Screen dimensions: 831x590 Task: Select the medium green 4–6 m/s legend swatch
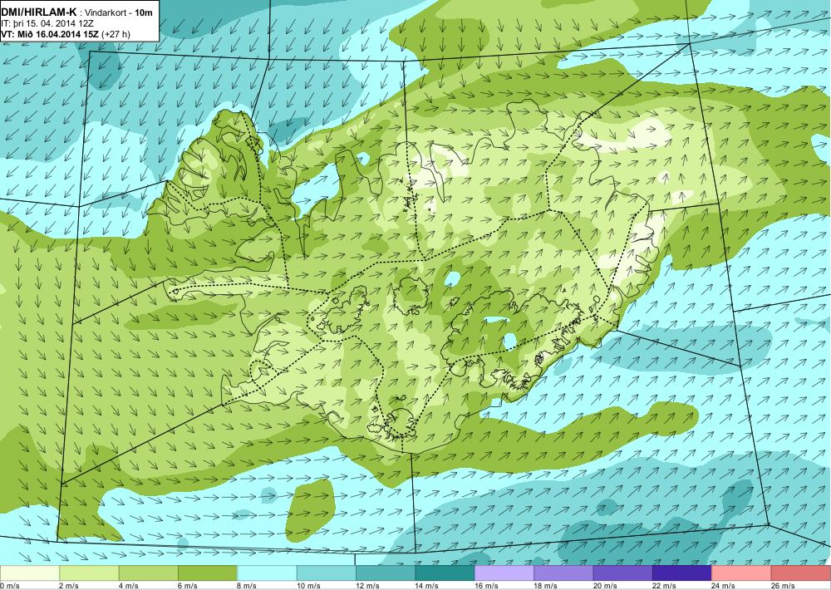click(149, 573)
